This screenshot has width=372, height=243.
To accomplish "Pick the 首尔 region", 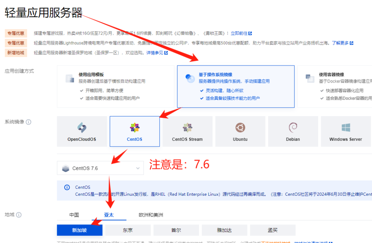I will click(176, 230).
